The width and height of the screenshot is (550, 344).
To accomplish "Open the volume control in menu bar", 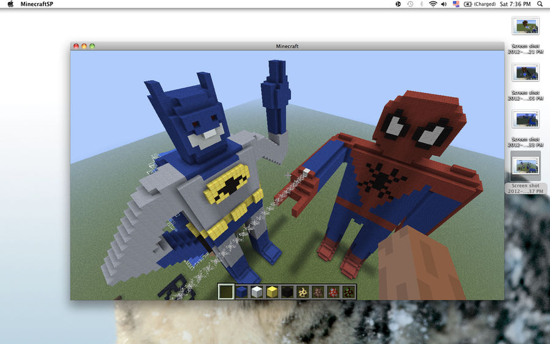I will coord(444,4).
